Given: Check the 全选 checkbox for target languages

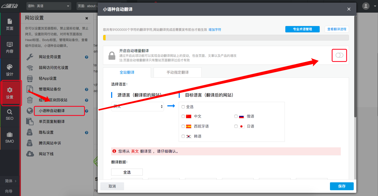Looking at the screenshot, I should click(183, 107).
